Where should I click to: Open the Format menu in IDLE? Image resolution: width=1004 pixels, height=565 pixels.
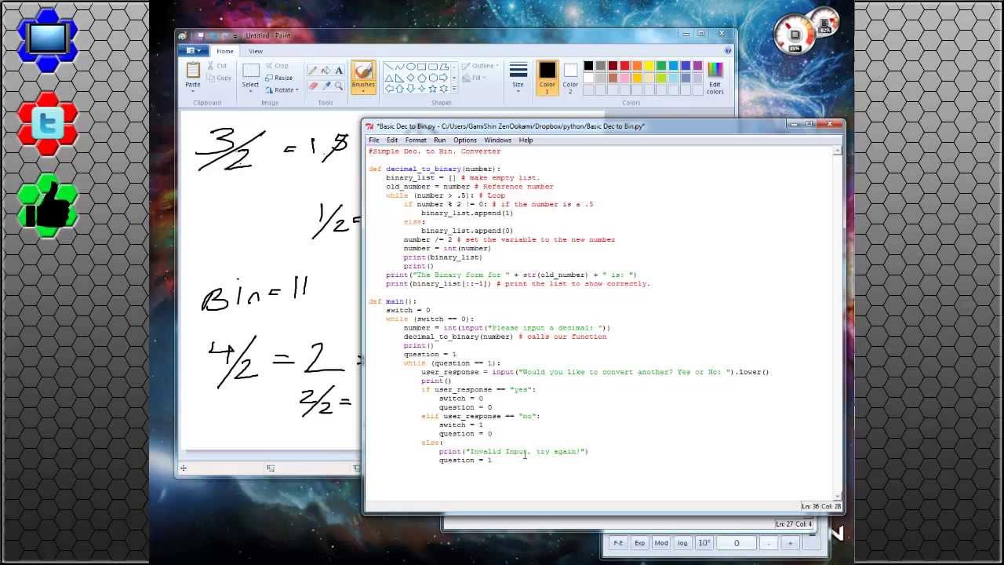(x=416, y=140)
